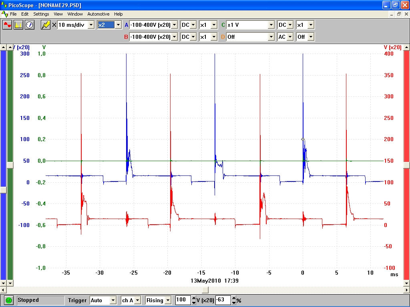Click the trigger marker diamond on the waveform

(x=303, y=139)
